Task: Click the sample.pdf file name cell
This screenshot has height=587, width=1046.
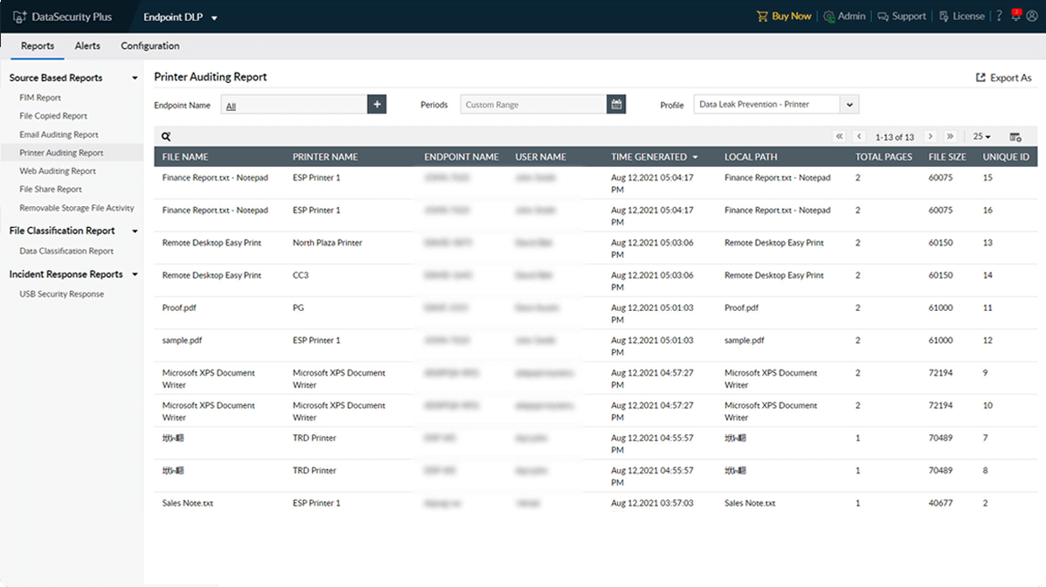Action: click(182, 340)
